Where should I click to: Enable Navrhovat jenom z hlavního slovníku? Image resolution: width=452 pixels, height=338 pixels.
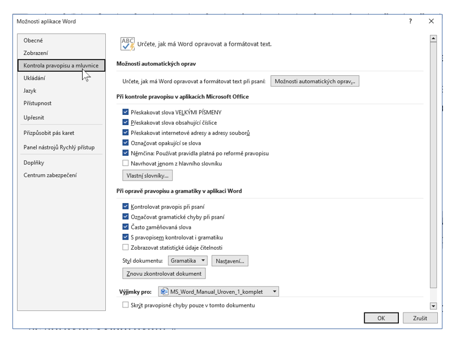126,164
